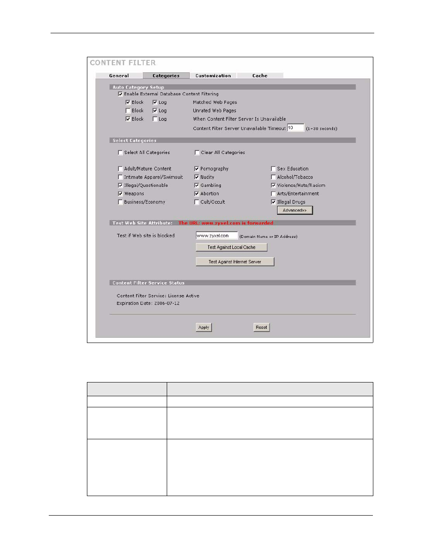423x548 pixels.
Task: Enable Log when filter server unavailable
Action: (x=155, y=119)
